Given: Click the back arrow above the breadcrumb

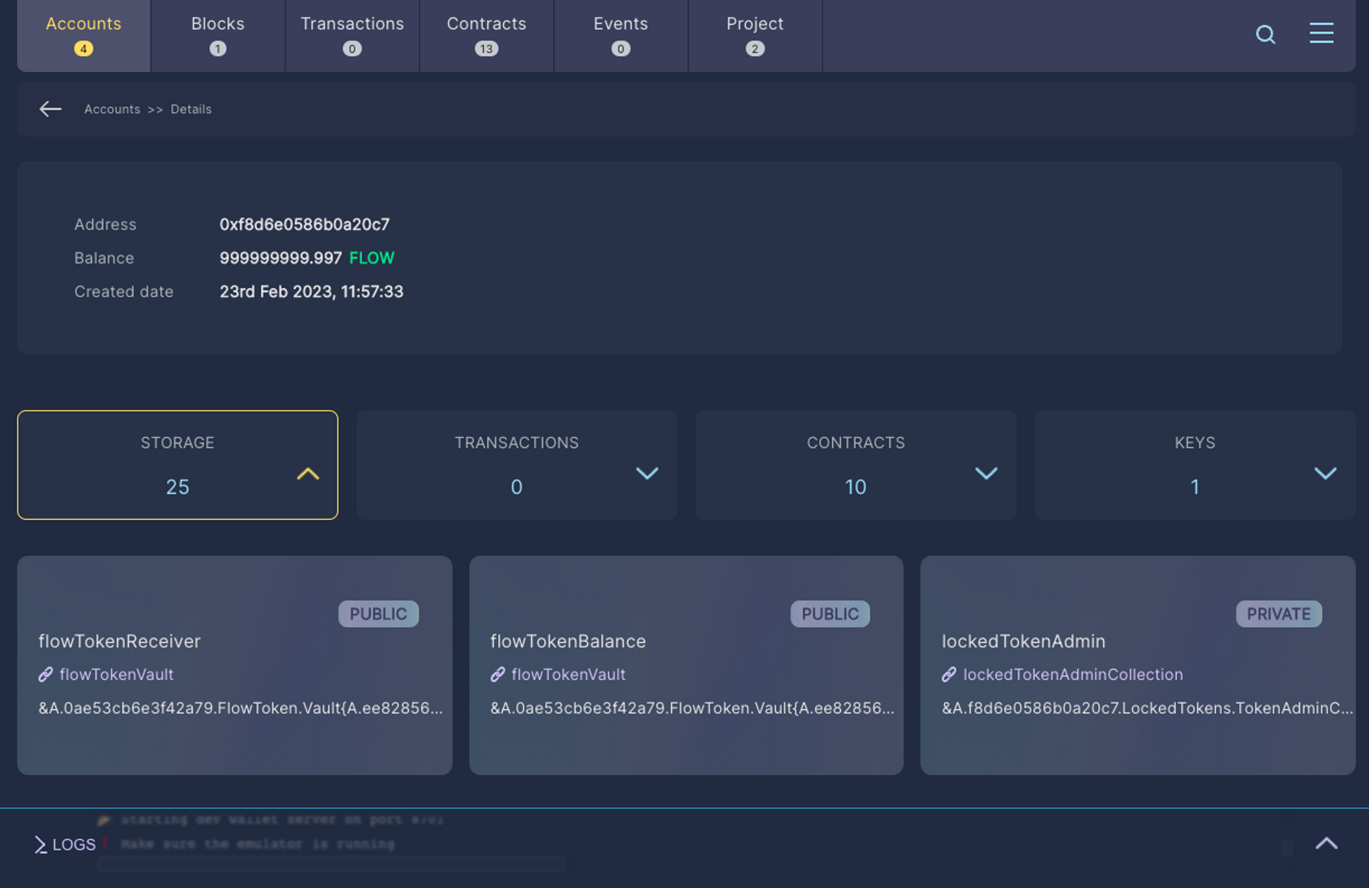Looking at the screenshot, I should (51, 109).
